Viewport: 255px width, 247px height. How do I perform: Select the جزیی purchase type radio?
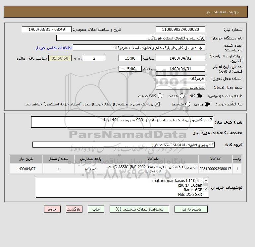[207, 104]
